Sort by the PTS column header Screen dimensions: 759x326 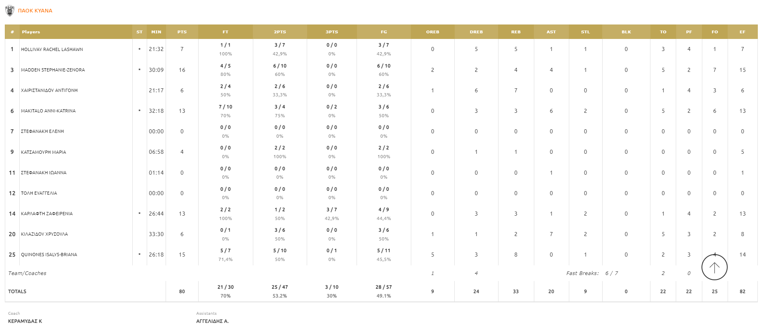click(182, 32)
